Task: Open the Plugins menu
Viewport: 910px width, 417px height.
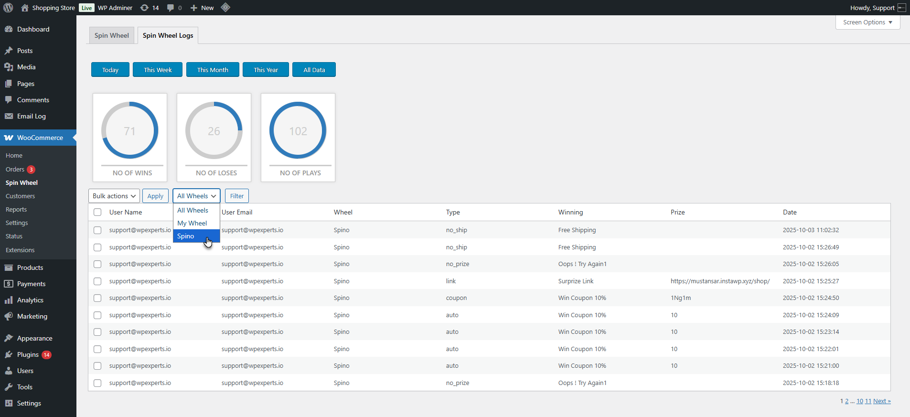Action: click(x=28, y=354)
